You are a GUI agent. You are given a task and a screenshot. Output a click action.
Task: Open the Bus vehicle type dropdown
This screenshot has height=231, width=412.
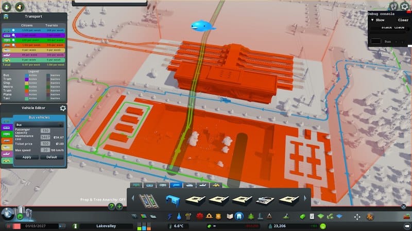click(x=39, y=124)
